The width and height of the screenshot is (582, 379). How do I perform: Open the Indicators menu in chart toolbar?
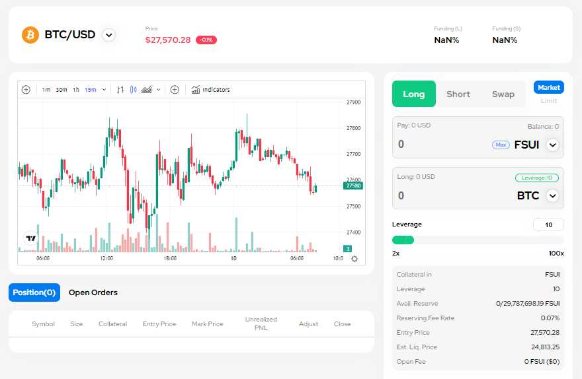click(211, 90)
